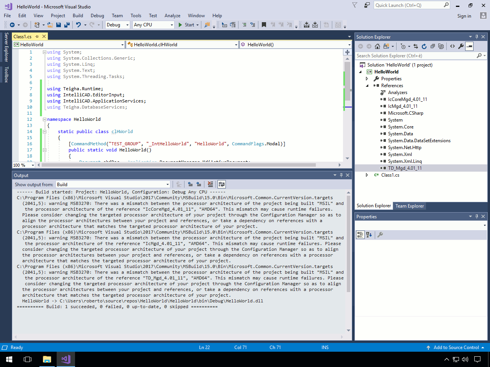Image resolution: width=490 pixels, height=367 pixels.
Task: Open HelloWorld.clHWorld type dropdown
Action: click(x=182, y=44)
